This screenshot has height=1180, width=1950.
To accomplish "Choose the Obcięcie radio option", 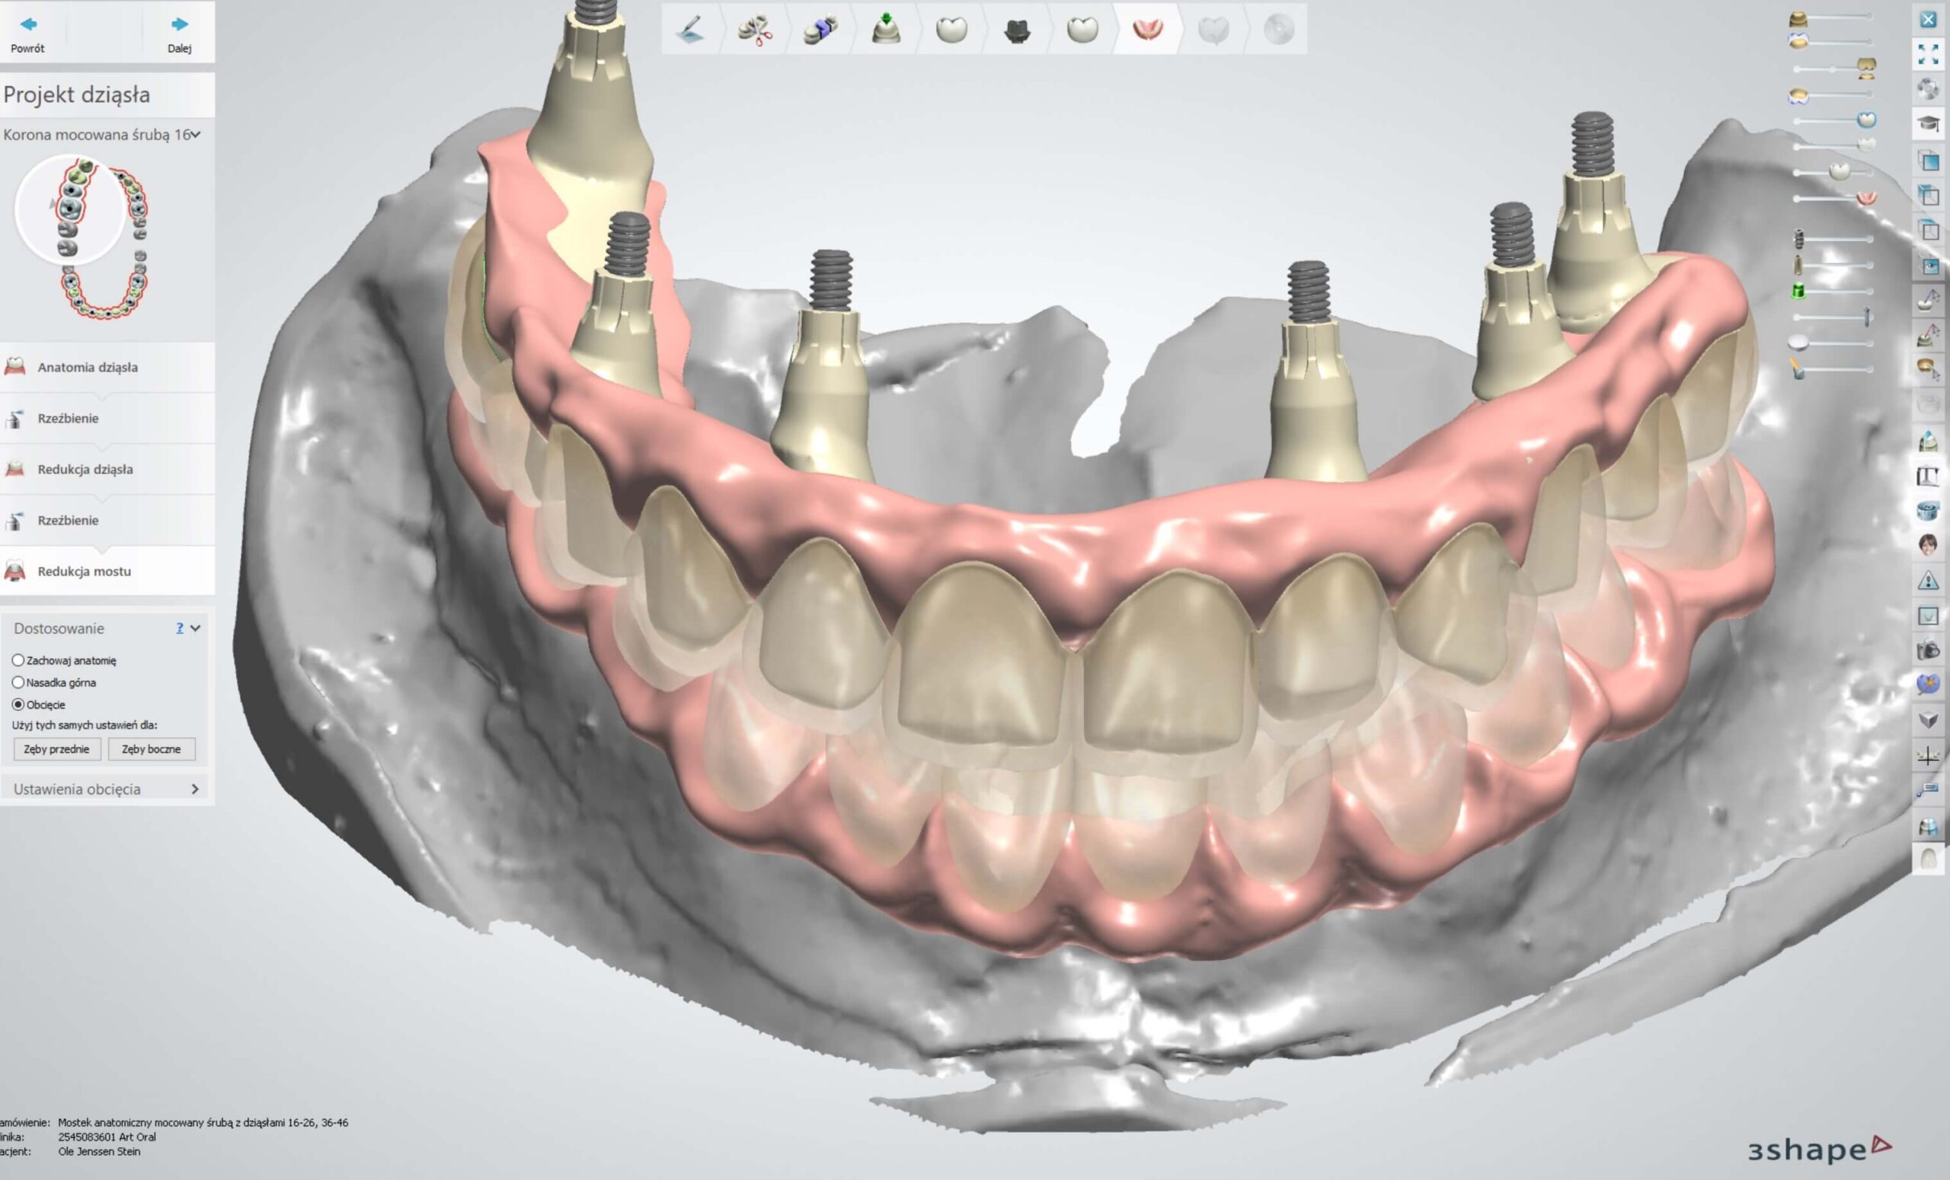I will click(18, 704).
